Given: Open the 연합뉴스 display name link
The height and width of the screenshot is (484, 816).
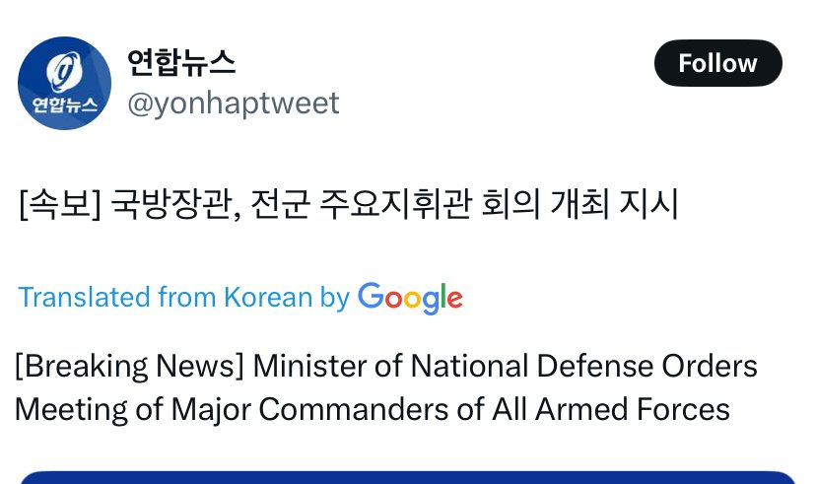Looking at the screenshot, I should (181, 62).
